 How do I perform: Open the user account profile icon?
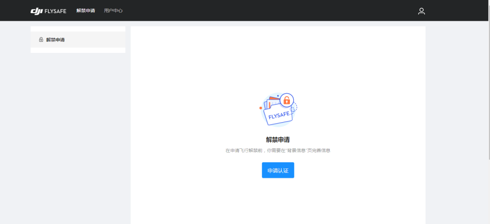(421, 11)
